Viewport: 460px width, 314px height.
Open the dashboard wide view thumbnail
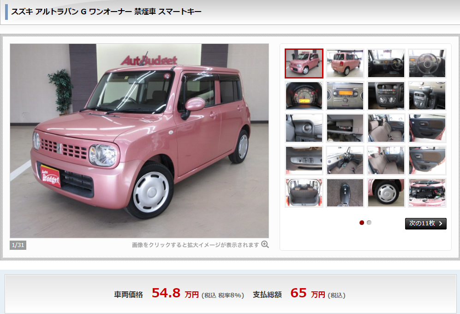coord(386,63)
